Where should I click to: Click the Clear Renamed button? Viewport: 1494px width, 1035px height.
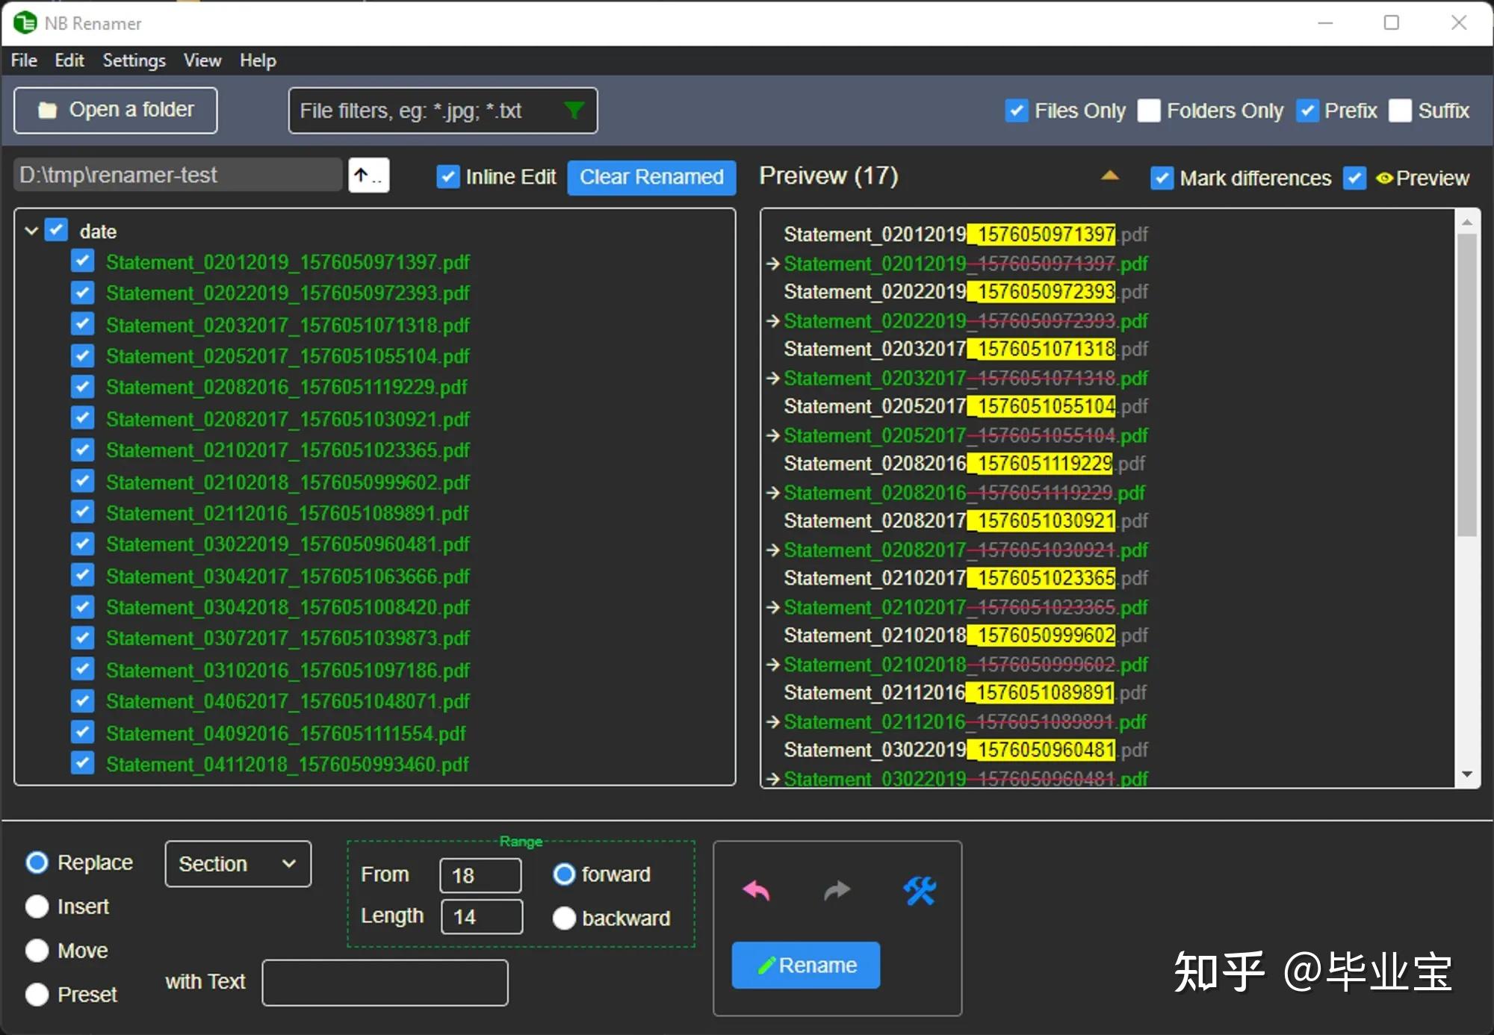click(x=651, y=177)
